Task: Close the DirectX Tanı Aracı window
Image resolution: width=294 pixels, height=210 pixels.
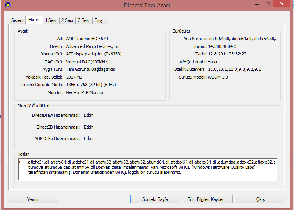Action: [x=282, y=4]
